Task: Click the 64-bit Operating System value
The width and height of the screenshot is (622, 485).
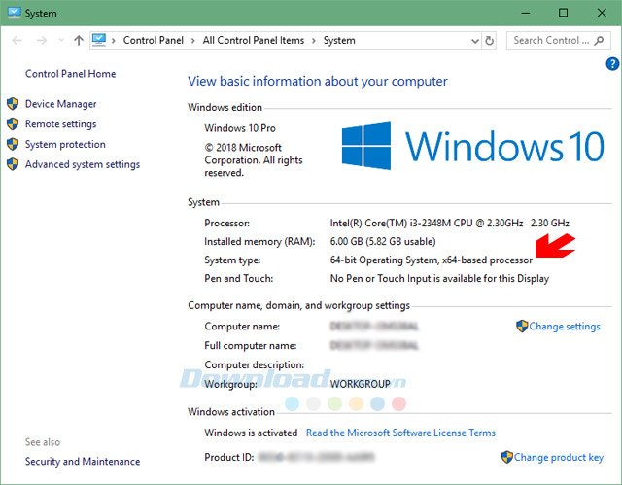Action: pyautogui.click(x=432, y=260)
